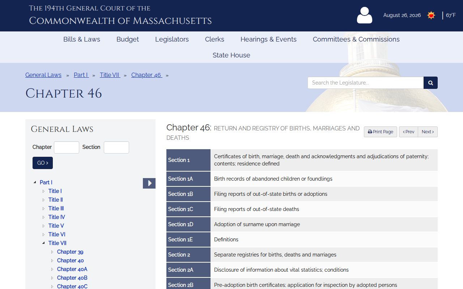Go to the Prev chapter

[408, 132]
